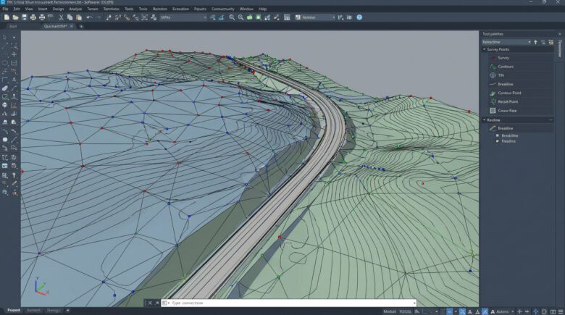This screenshot has width=565, height=315.
Task: Add a new document tab with plus
Action: point(81,26)
